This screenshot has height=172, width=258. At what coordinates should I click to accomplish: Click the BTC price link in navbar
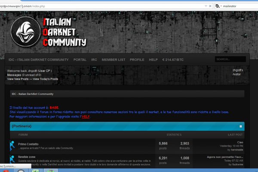click(x=172, y=59)
